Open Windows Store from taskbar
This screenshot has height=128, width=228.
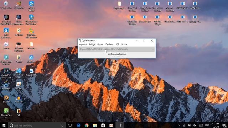click(103, 125)
